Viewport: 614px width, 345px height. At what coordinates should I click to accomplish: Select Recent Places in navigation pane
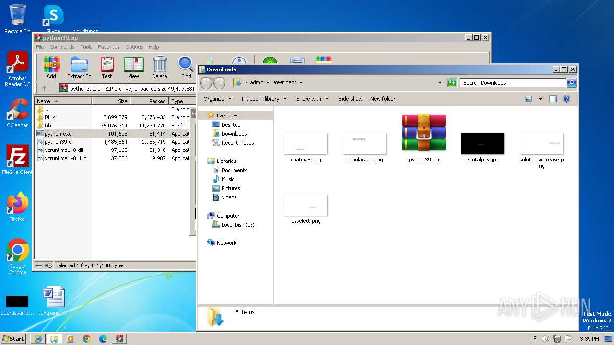pyautogui.click(x=237, y=143)
